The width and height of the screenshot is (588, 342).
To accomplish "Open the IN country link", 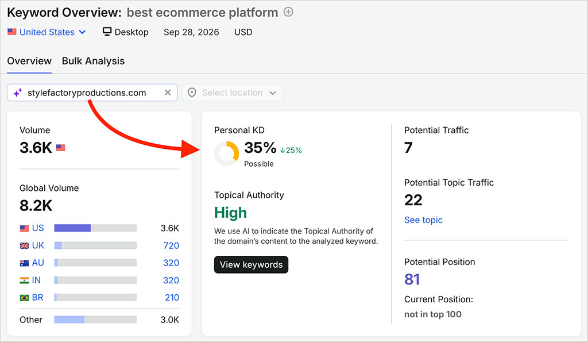I will coord(36,280).
